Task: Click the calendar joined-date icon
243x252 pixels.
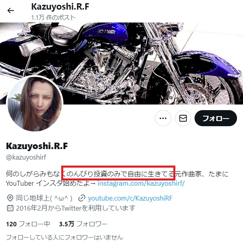Action: coord(10,208)
